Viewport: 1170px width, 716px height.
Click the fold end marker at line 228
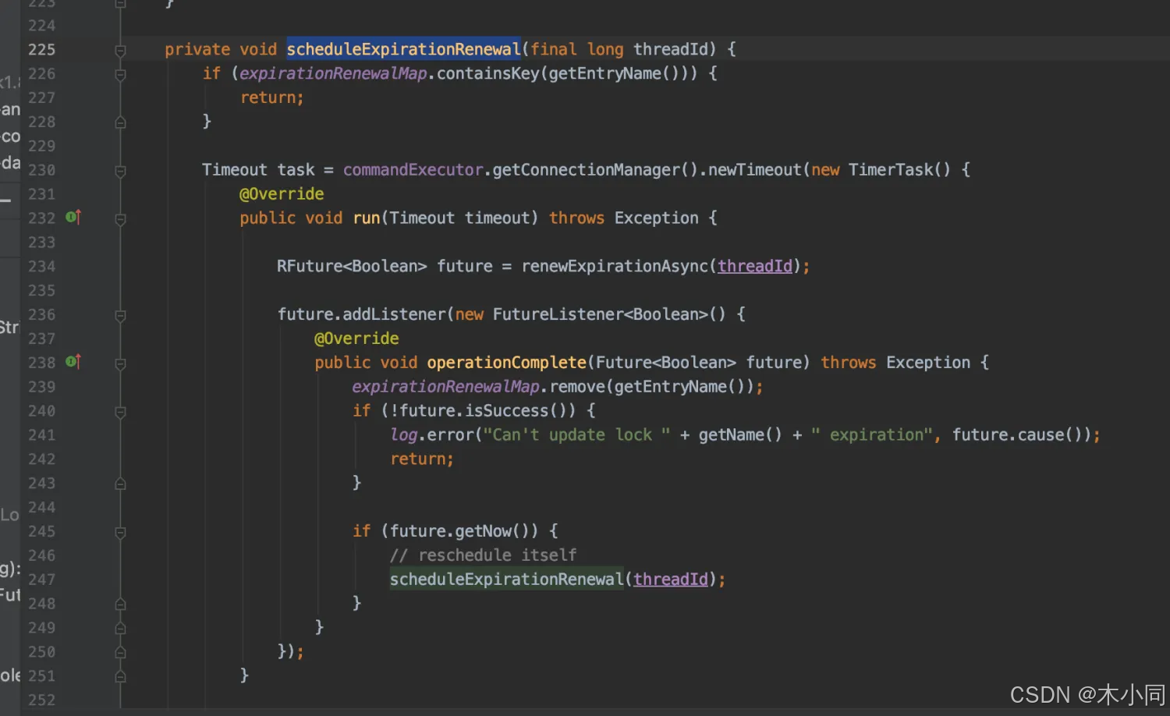pos(120,122)
